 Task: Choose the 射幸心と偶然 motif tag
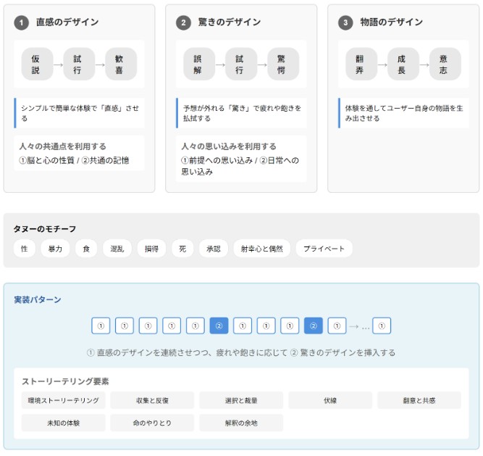pos(261,249)
